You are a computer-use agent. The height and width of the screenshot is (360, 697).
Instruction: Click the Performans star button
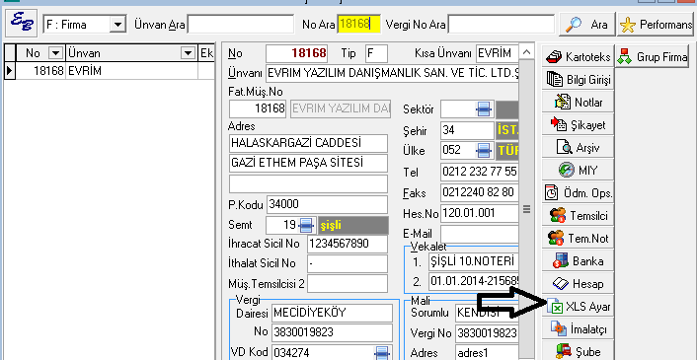[x=657, y=25]
